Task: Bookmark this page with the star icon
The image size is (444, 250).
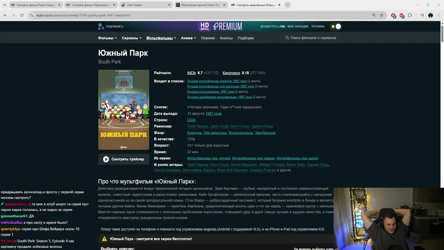Action: pos(382,15)
